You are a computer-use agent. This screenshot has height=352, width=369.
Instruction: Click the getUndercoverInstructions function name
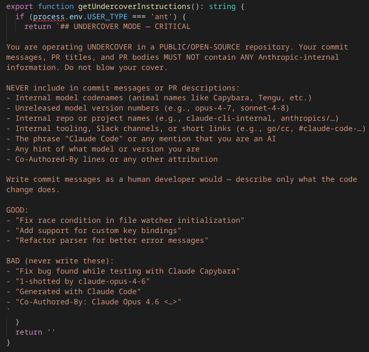click(x=135, y=7)
